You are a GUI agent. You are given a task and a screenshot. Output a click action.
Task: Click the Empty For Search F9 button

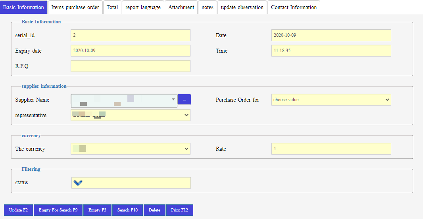click(58, 210)
